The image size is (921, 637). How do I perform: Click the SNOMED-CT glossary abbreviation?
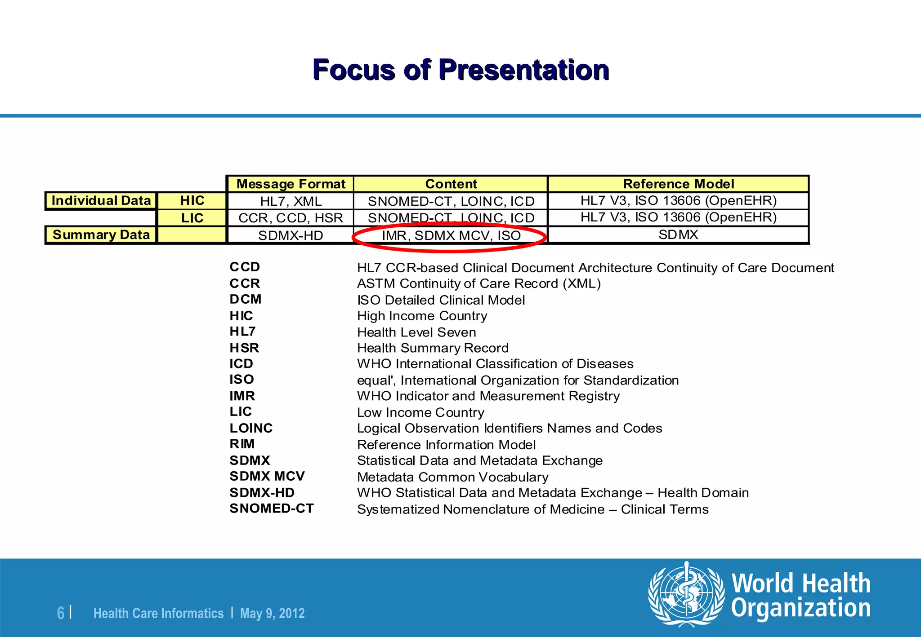click(x=272, y=509)
